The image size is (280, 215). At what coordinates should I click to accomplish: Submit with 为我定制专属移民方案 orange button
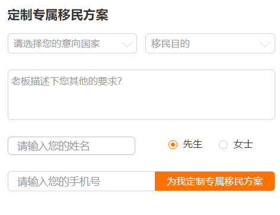point(215,181)
